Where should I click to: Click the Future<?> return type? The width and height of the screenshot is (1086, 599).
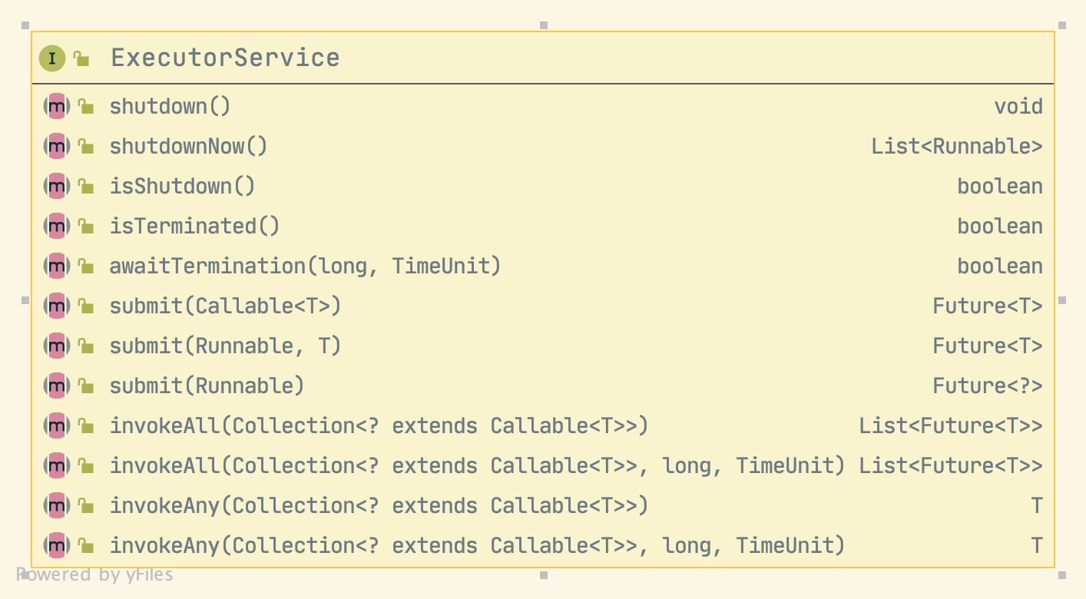987,386
